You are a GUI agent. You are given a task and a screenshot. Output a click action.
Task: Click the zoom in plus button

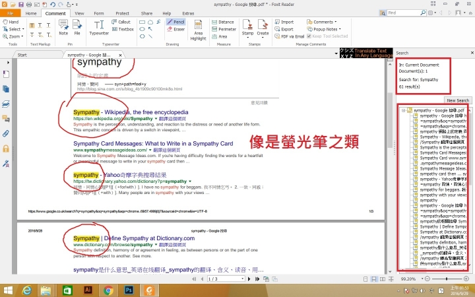pos(466,279)
